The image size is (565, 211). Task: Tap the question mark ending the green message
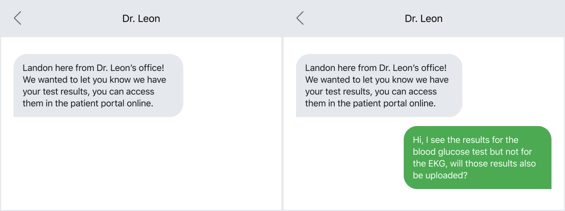coord(466,175)
